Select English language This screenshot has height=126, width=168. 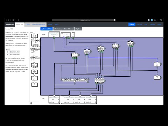(x=132, y=24)
